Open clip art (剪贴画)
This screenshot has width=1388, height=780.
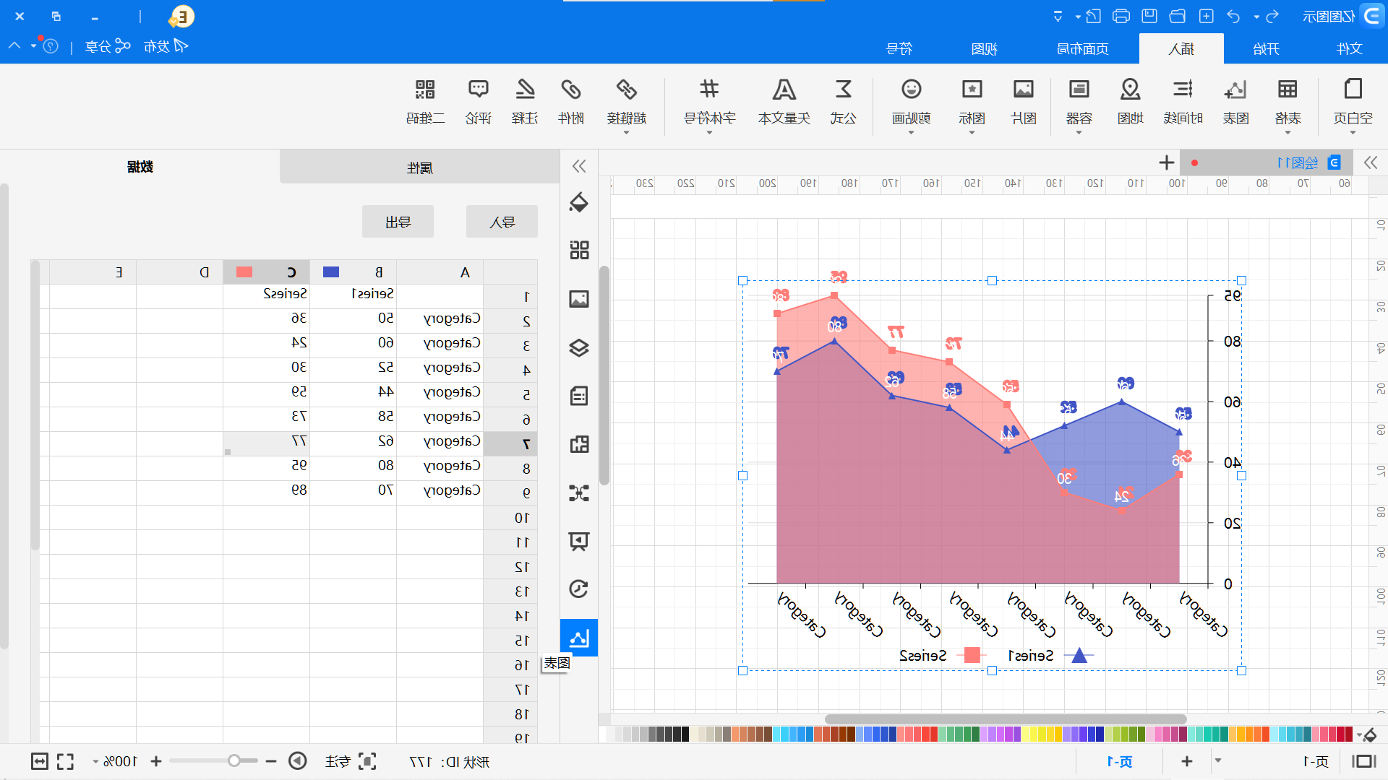click(911, 101)
